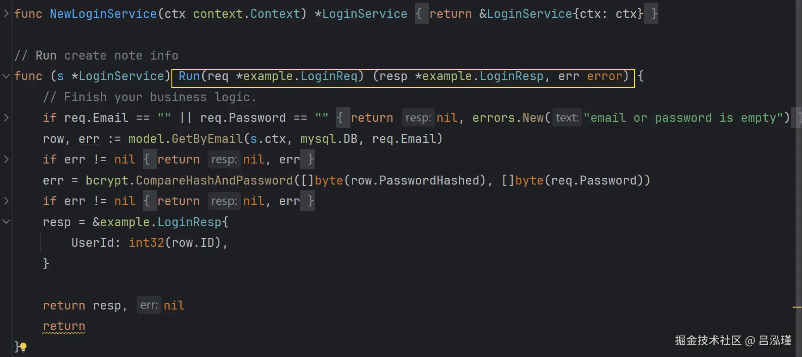Collapse the LoginResp struct literal fold
802x357 pixels.
(x=6, y=221)
